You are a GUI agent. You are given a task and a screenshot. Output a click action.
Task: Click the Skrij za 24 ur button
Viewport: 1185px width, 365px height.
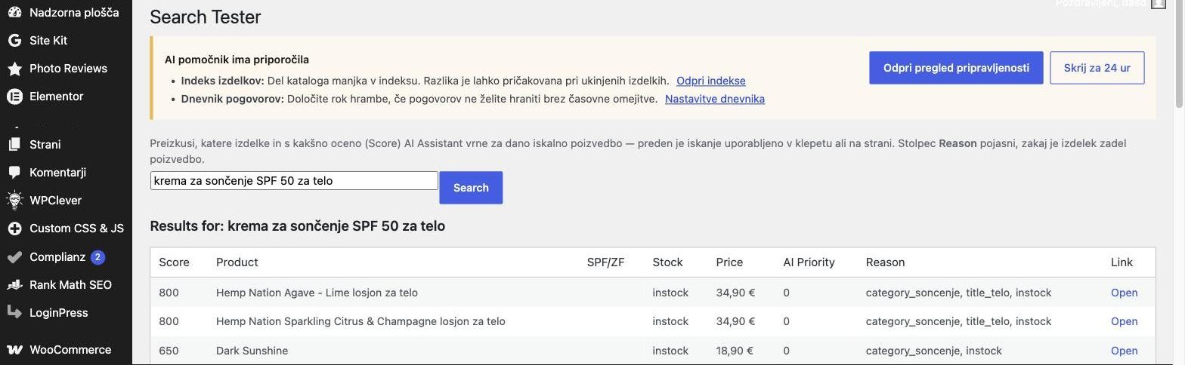(x=1097, y=68)
